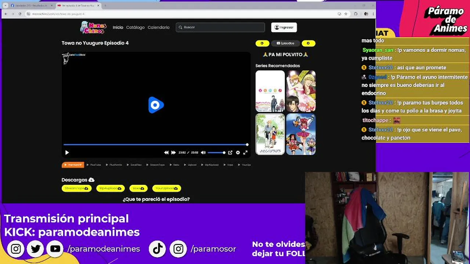
Task: Select the Netu server tab
Action: coord(174,165)
